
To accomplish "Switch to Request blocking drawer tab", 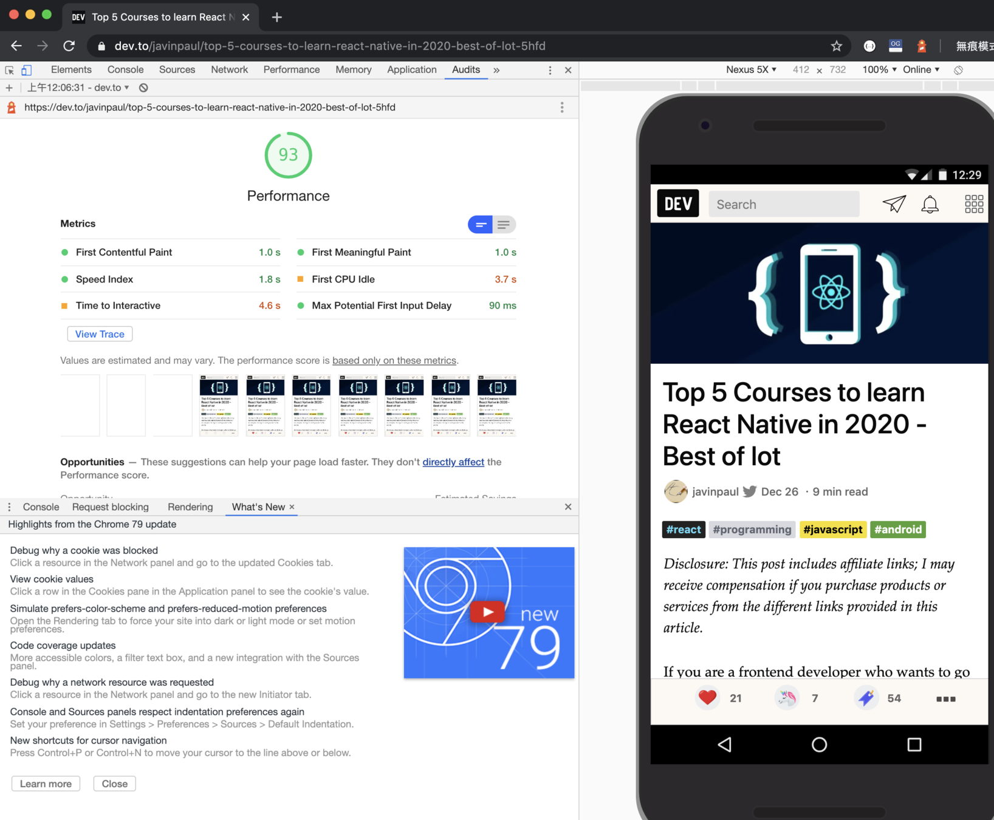I will 110,507.
